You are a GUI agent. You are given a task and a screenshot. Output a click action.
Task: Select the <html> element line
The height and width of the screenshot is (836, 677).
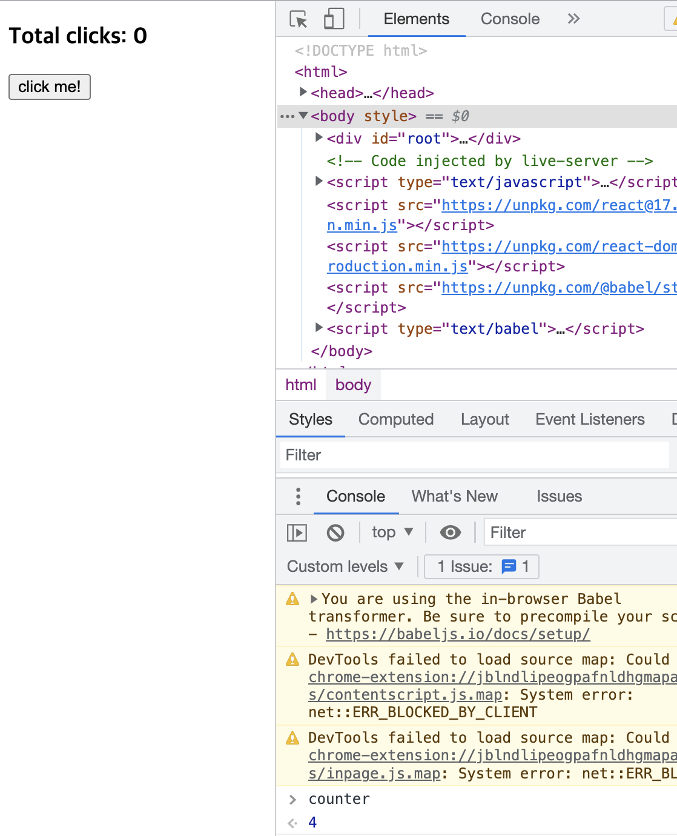(321, 72)
